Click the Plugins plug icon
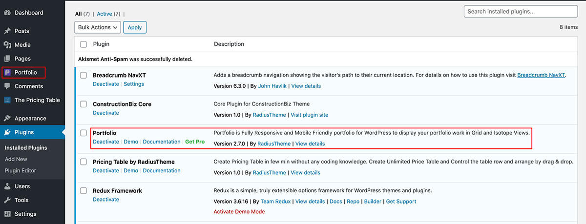 [7, 132]
